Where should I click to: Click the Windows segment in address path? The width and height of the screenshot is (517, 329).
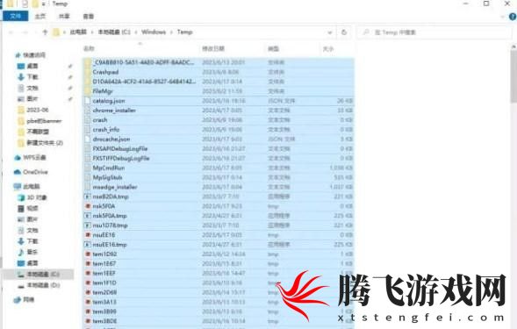[154, 32]
